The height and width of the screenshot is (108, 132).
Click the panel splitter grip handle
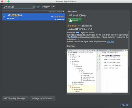tap(65, 53)
